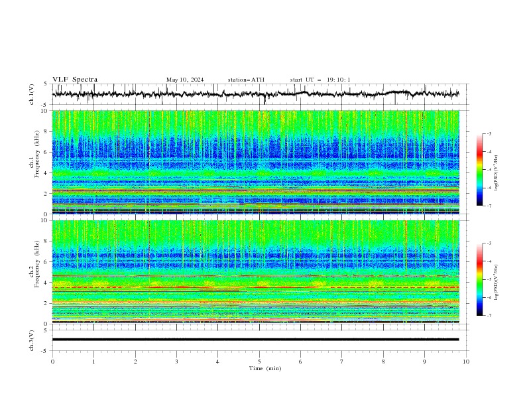
Task: Click the "station=ATH" header label
Action: click(246, 80)
